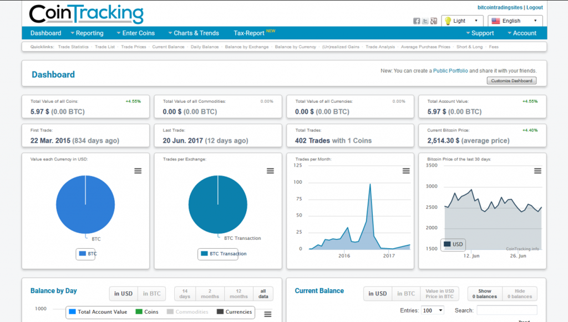
Task: Toggle USD legend in Bitcoin Price chart
Action: pos(453,244)
